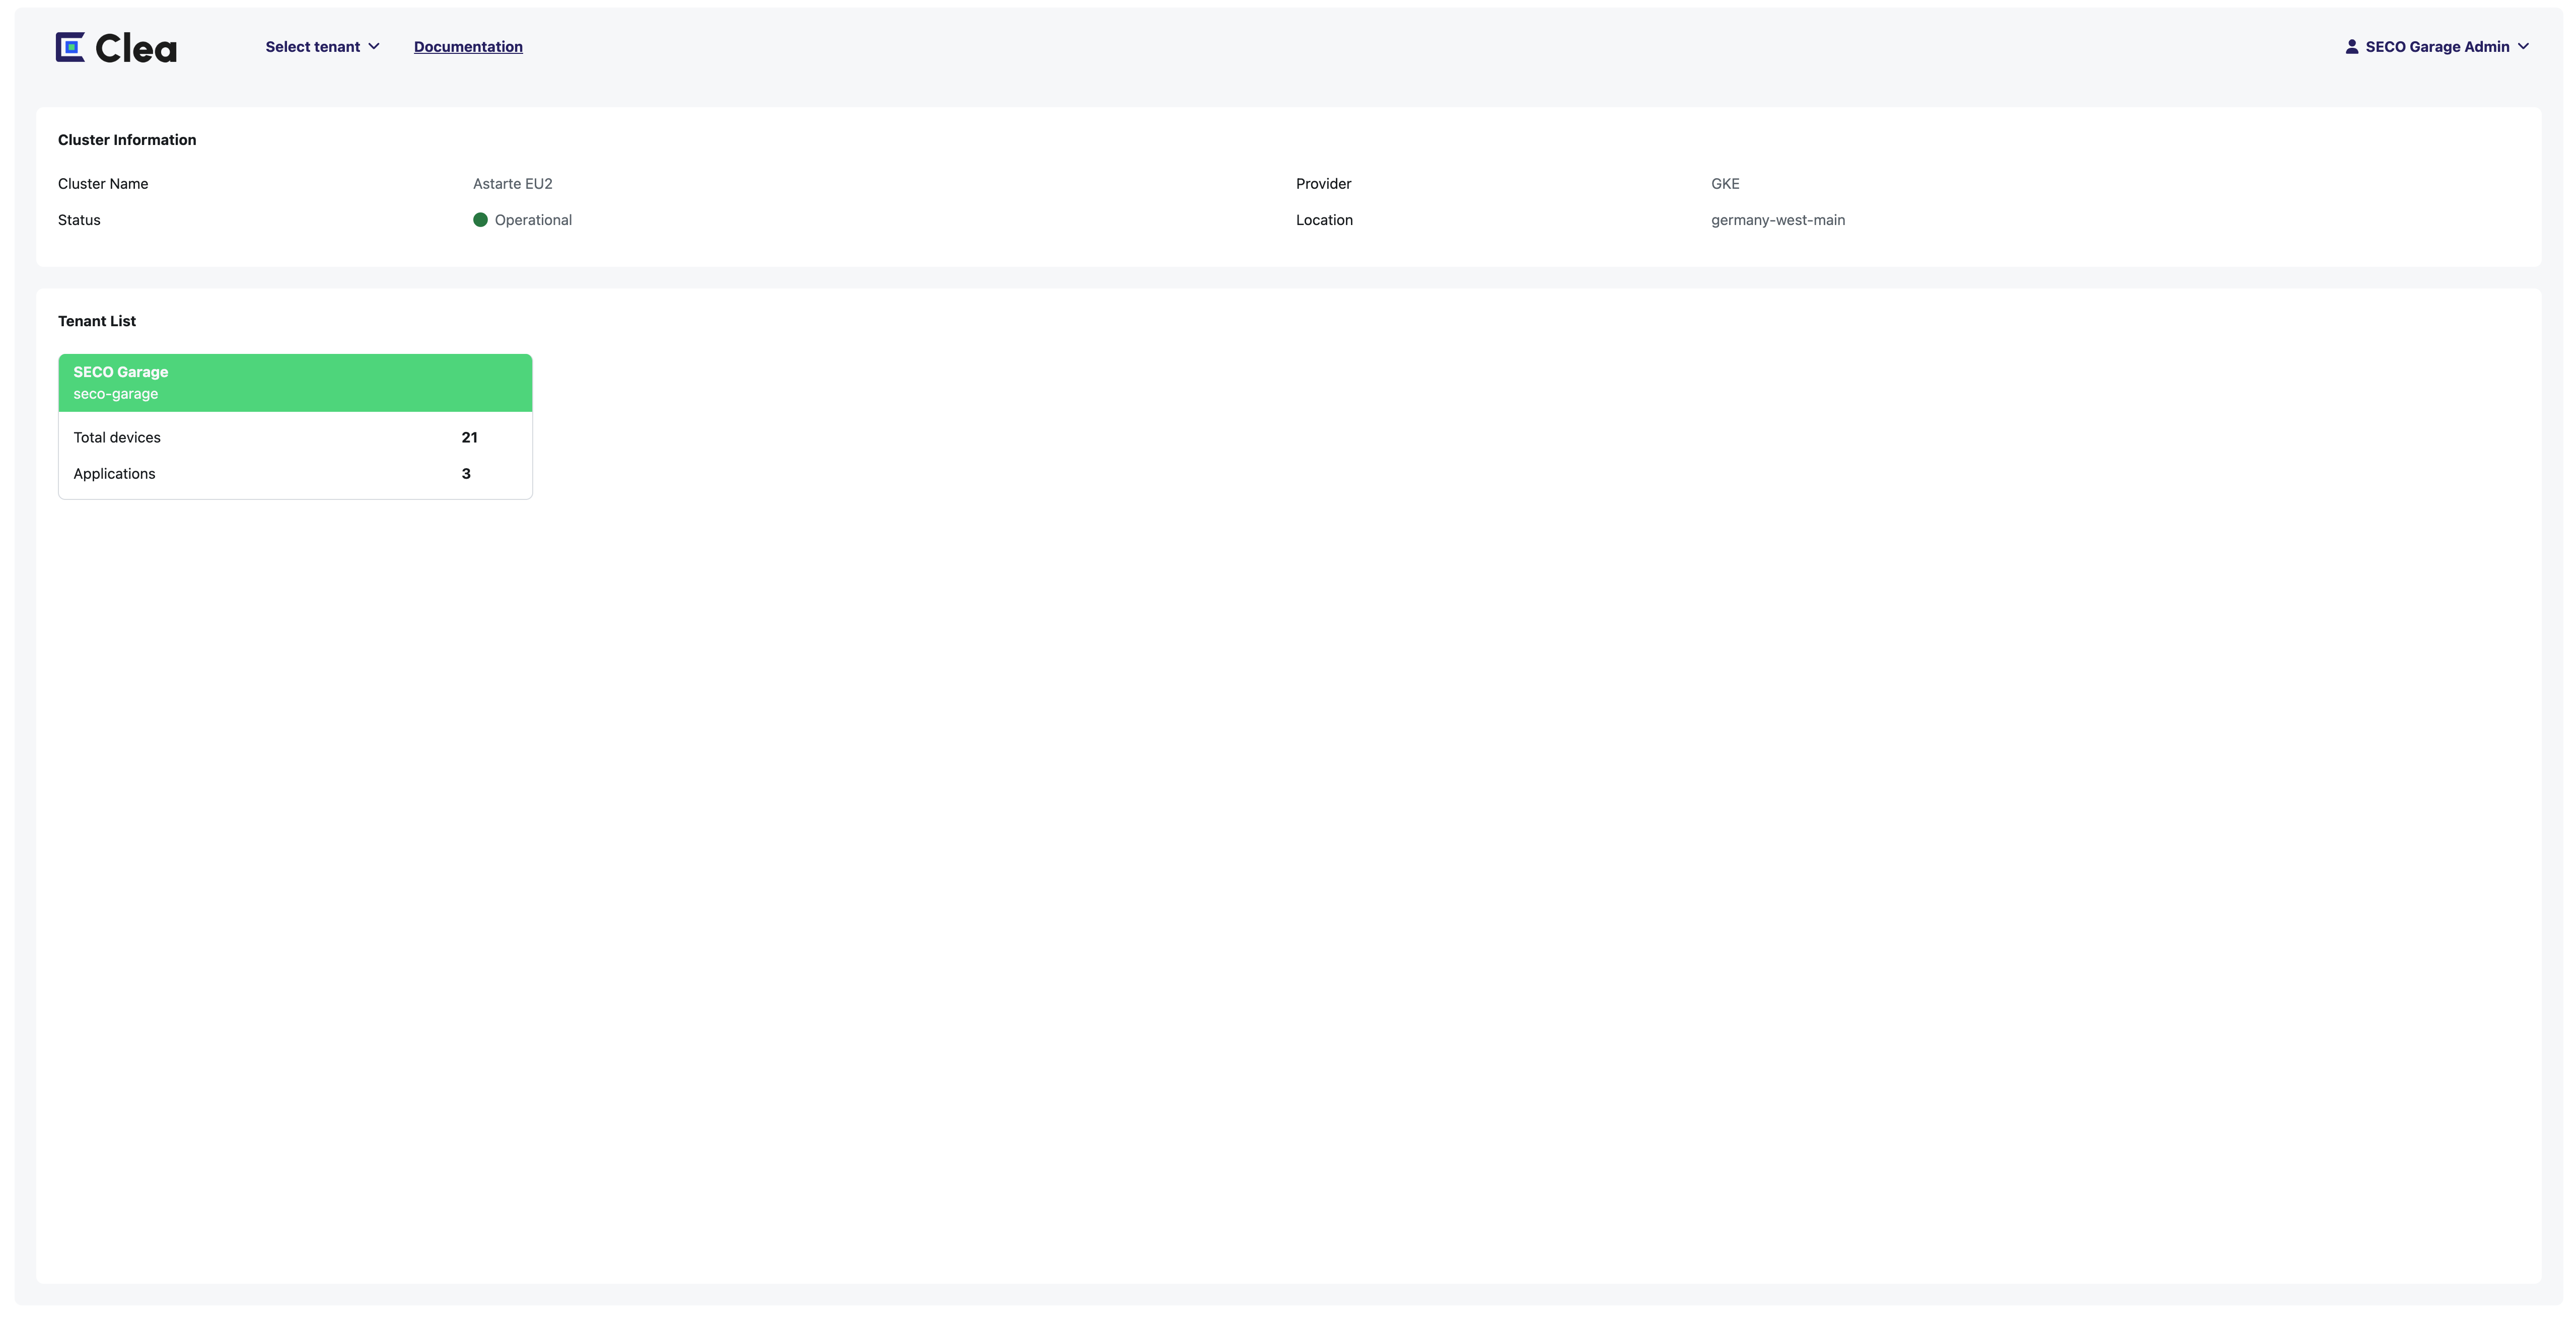The image size is (2576, 1320).
Task: Click the green Operational status dot
Action: pyautogui.click(x=480, y=220)
